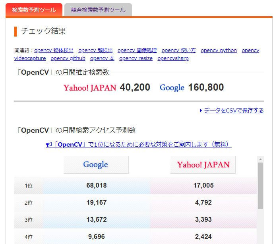The height and width of the screenshot is (244, 275).
Task: Click 「OpenCV」の月間推定検索数 heading
Action: tap(62, 72)
